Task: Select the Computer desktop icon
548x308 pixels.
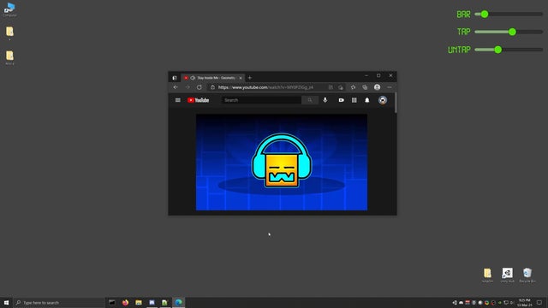Action: click(9, 9)
